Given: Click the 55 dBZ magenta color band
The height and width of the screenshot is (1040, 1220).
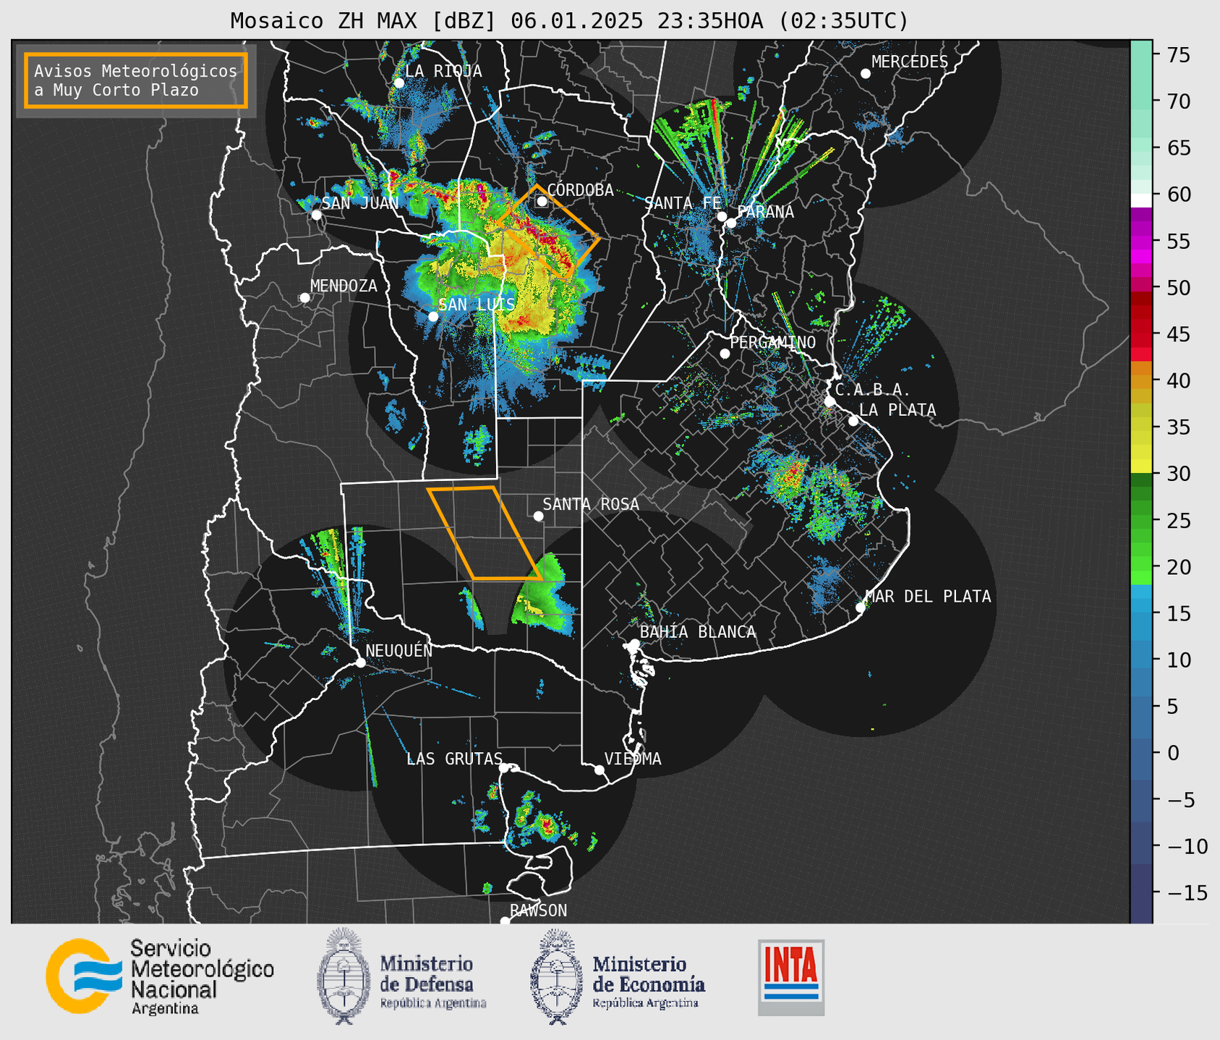Looking at the screenshot, I should click(1141, 241).
